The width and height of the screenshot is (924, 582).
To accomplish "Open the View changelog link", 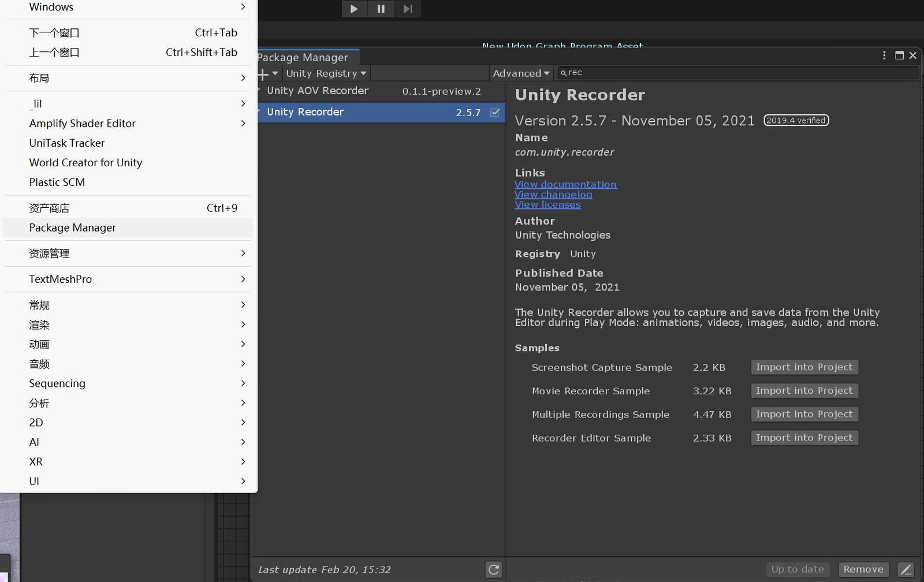I will pyautogui.click(x=553, y=195).
